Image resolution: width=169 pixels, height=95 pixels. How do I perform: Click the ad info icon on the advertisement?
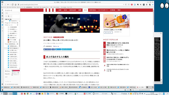129,15
